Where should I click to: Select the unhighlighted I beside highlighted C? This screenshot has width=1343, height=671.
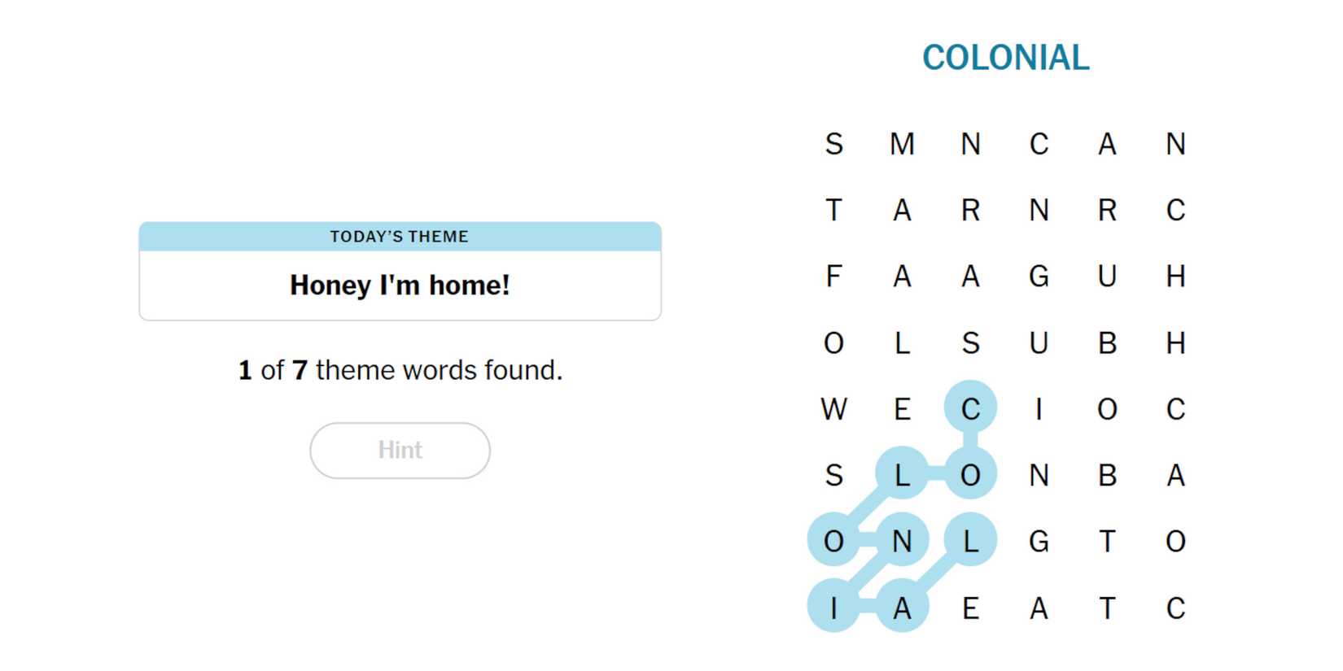(x=1039, y=409)
